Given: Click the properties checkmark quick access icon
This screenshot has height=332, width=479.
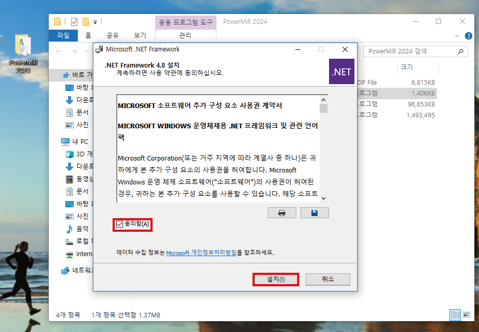Looking at the screenshot, I should (x=74, y=22).
